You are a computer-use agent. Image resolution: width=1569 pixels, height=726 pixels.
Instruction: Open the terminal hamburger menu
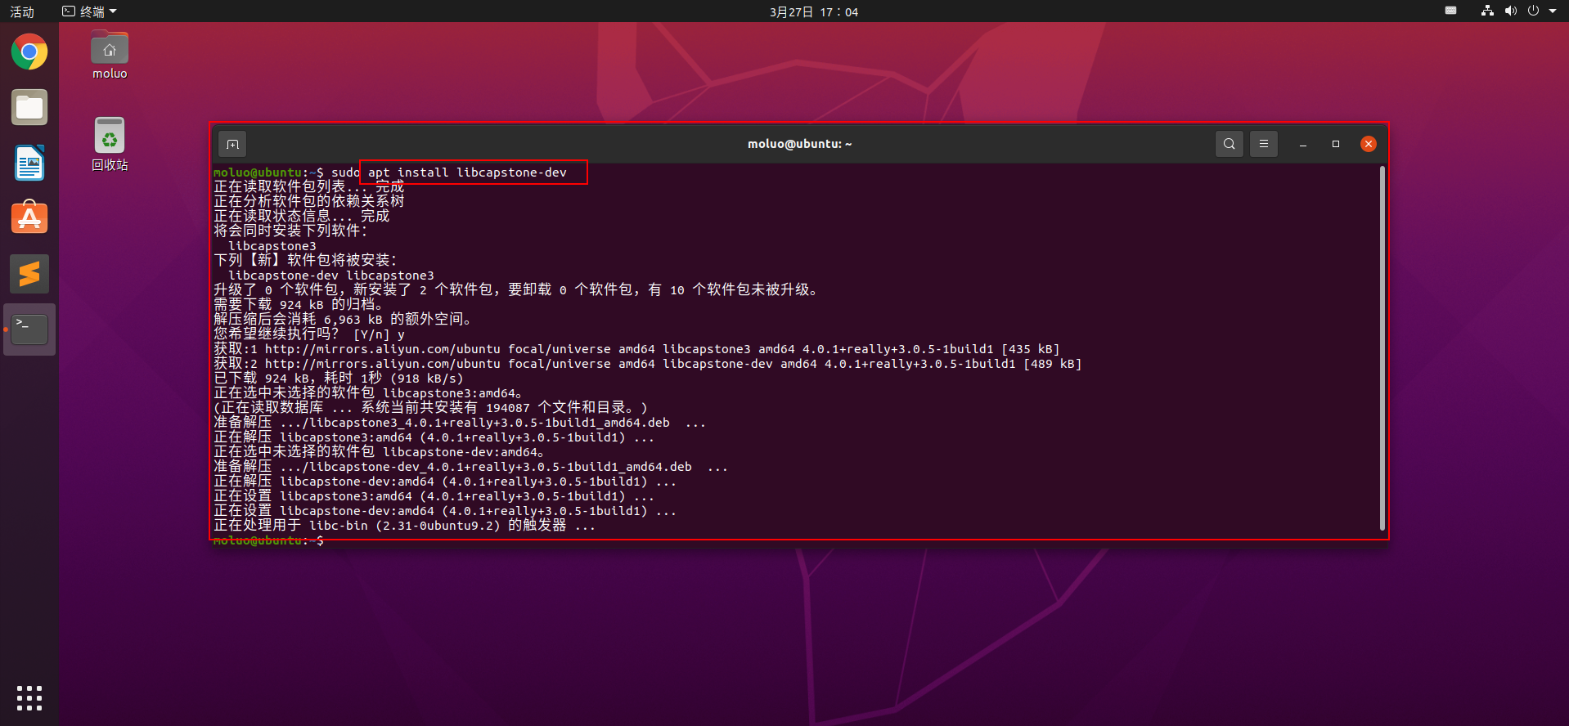pyautogui.click(x=1263, y=144)
